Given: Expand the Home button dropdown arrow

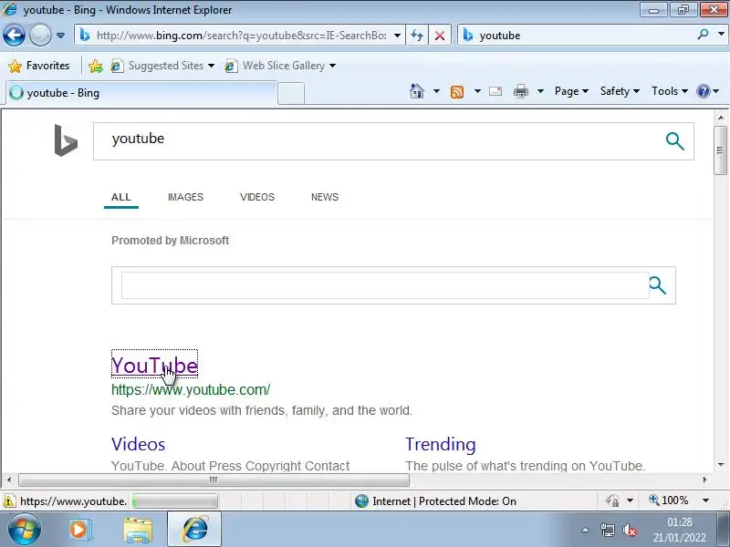Looking at the screenshot, I should coord(436,91).
